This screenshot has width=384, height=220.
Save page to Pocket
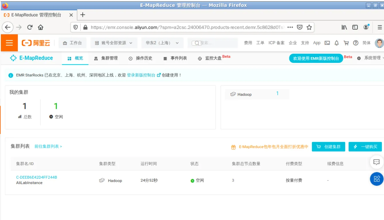click(x=300, y=27)
